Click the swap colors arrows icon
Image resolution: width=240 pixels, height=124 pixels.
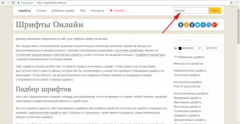click(199, 48)
